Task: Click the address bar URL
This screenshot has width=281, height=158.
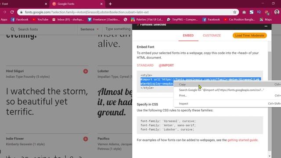Action: (x=87, y=12)
